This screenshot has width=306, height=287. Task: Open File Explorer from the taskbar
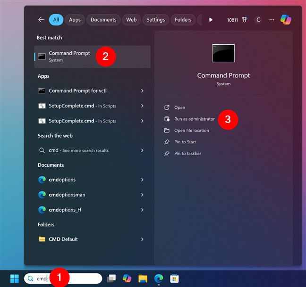tap(143, 279)
